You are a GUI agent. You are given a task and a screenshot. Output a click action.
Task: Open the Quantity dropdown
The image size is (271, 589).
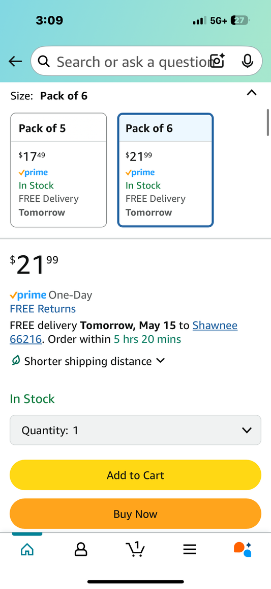(135, 430)
